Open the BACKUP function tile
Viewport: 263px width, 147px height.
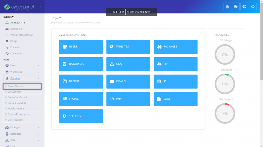(81, 82)
